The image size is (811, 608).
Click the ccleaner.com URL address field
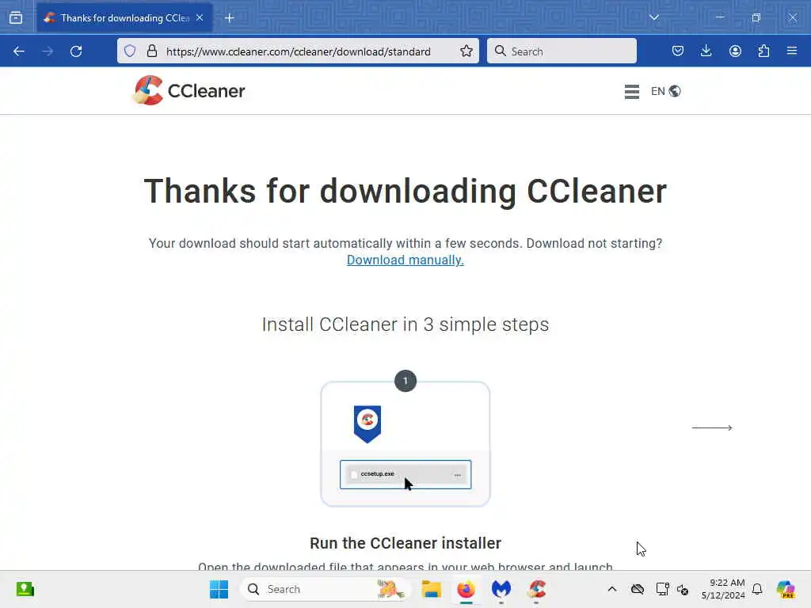[x=298, y=51]
